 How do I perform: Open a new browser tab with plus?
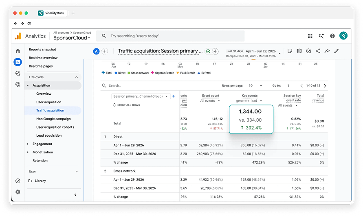pyautogui.click(x=73, y=13)
